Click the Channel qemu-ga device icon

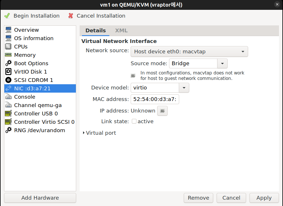(x=8, y=105)
